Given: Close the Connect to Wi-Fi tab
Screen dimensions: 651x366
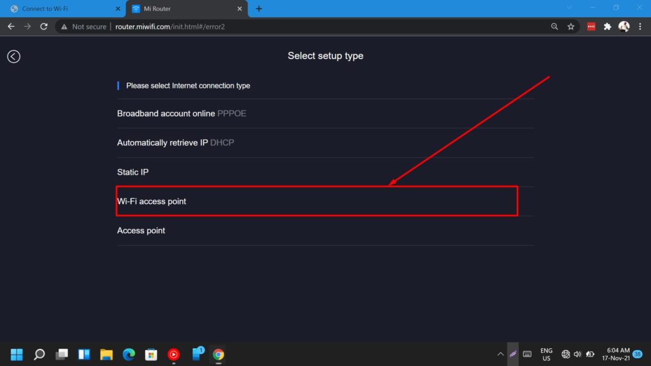Looking at the screenshot, I should coord(118,9).
